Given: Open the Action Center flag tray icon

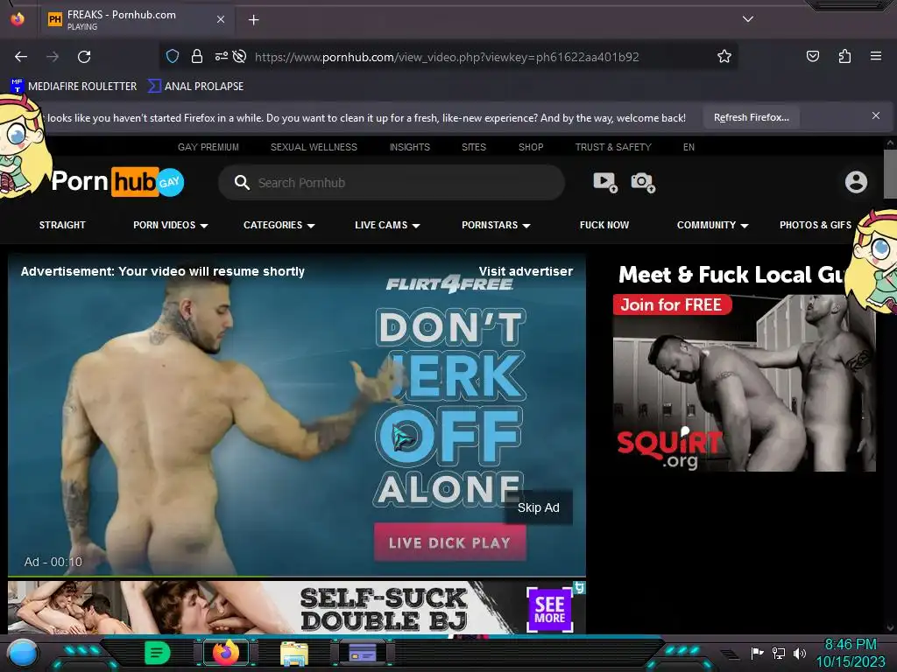Looking at the screenshot, I should (757, 653).
